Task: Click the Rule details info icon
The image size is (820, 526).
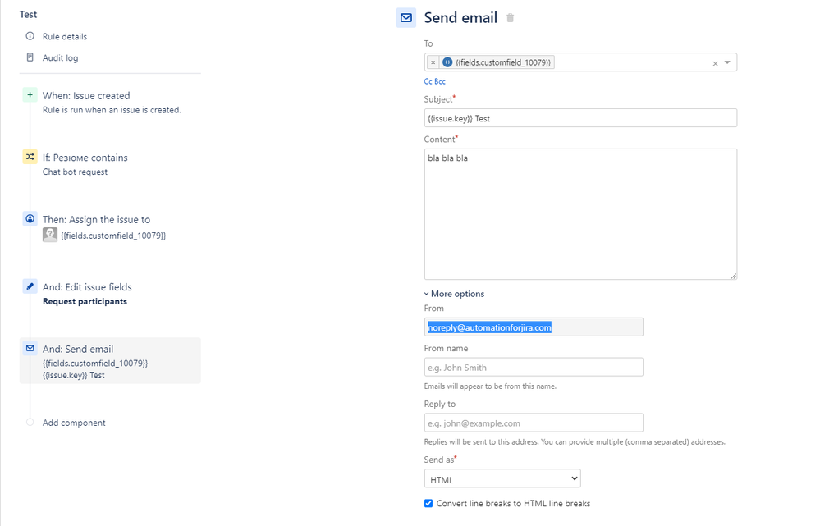Action: point(30,36)
